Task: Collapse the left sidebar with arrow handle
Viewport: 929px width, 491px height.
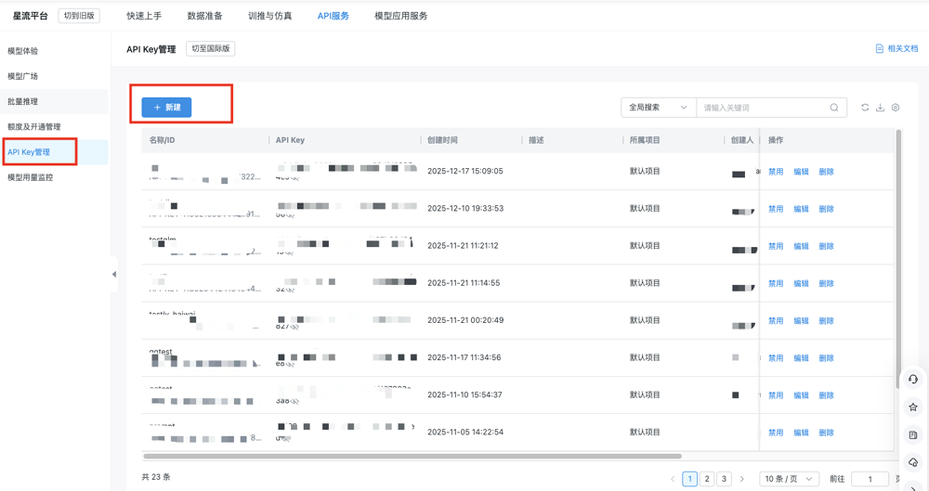Action: click(114, 275)
